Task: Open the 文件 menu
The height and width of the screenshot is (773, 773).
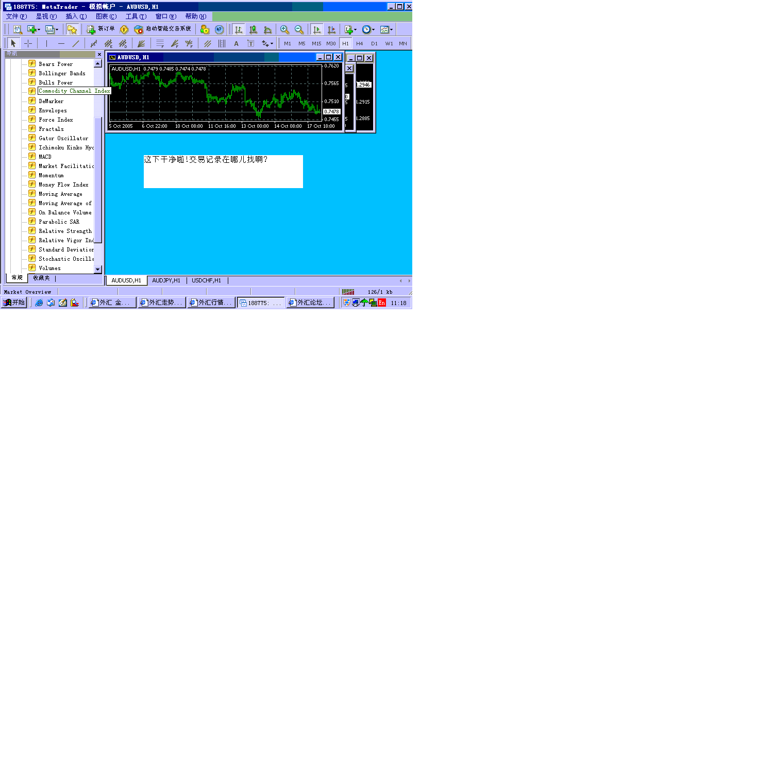Action: 16,16
